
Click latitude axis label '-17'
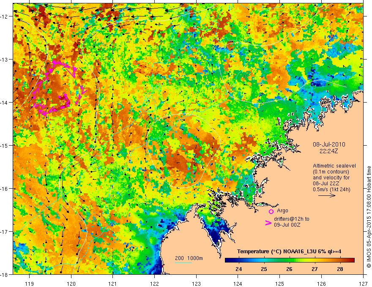(5, 231)
